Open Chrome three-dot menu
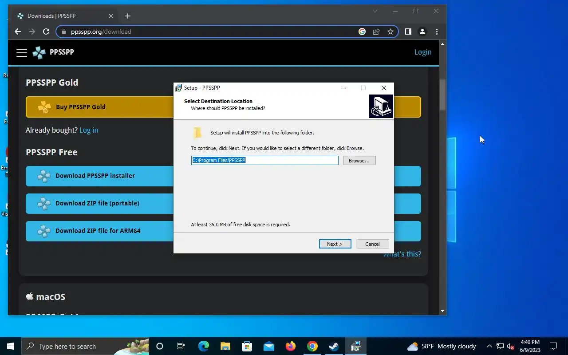The width and height of the screenshot is (568, 355). (437, 32)
